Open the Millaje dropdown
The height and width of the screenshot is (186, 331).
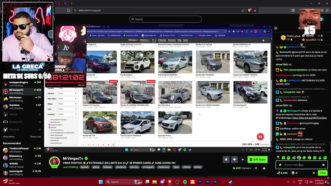tap(67, 104)
